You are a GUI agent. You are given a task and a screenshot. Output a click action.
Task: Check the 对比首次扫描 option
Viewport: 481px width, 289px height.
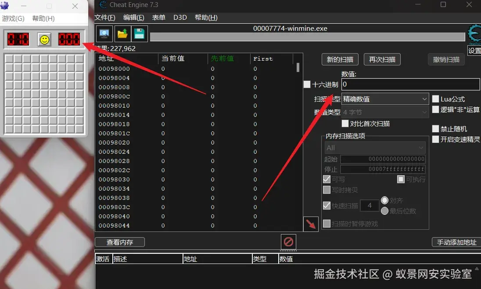click(345, 123)
